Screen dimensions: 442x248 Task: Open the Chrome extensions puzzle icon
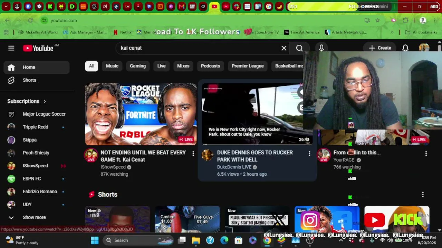[x=406, y=20]
